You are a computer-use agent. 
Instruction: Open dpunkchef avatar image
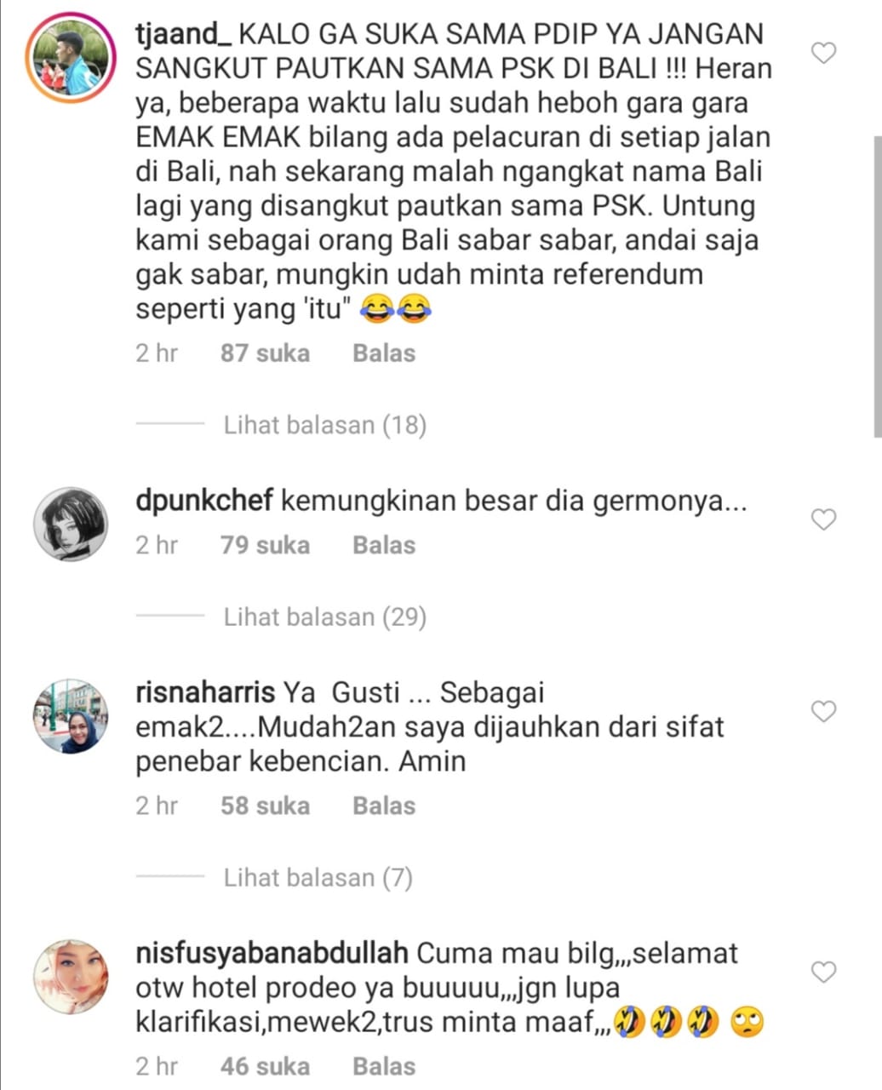click(71, 525)
